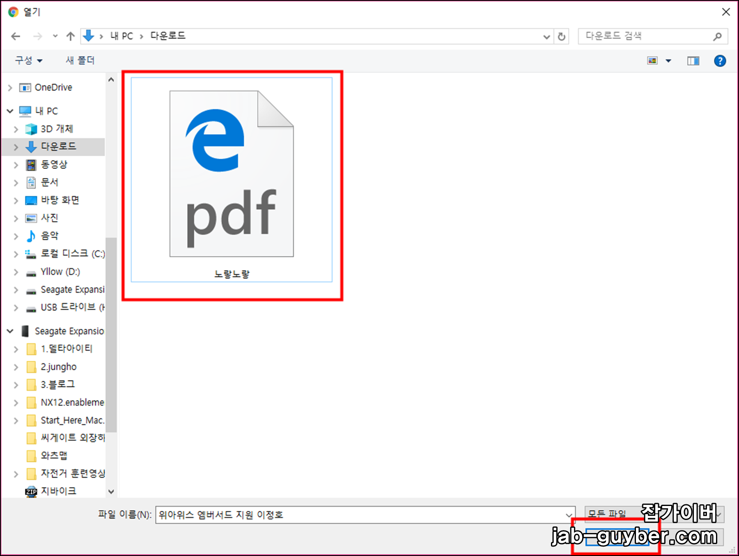Create a new folder with '새 폴더'
The image size is (739, 556).
point(80,61)
